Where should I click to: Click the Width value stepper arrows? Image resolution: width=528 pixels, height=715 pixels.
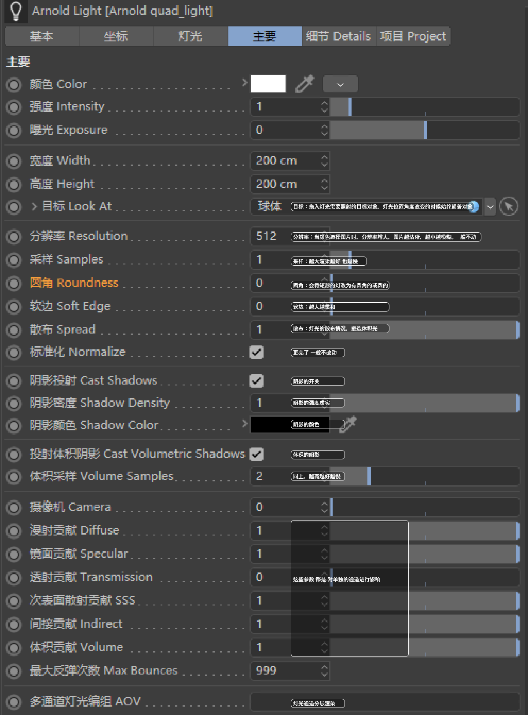(x=325, y=161)
